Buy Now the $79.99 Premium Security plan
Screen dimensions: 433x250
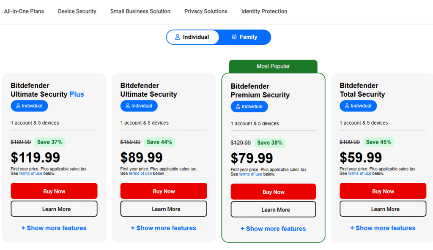[274, 192]
